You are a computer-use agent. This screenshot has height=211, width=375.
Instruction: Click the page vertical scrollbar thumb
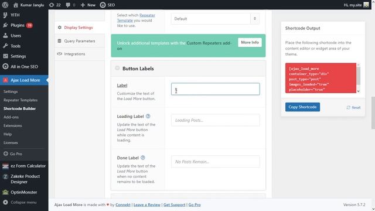point(373,113)
